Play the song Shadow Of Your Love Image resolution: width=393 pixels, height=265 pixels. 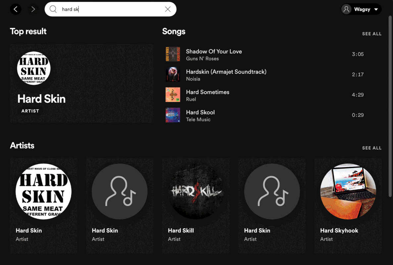coord(214,51)
